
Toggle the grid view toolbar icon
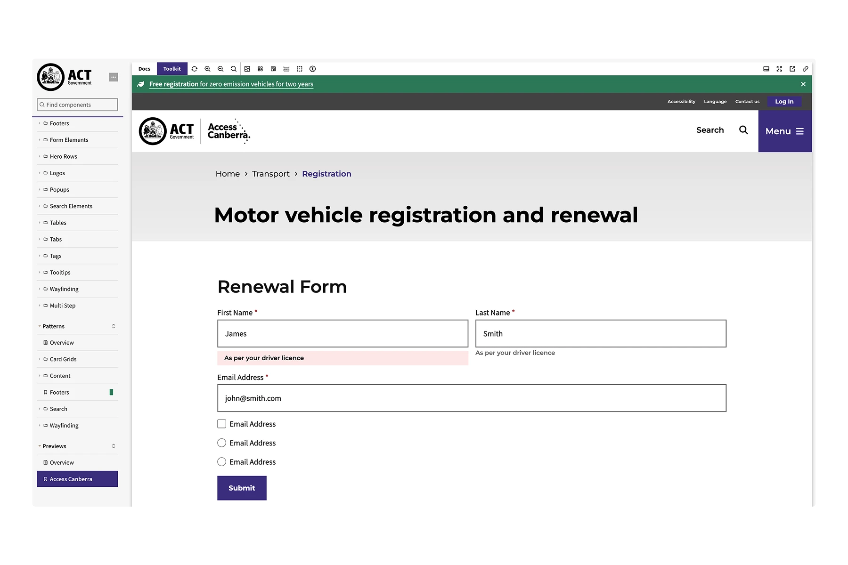tap(260, 69)
